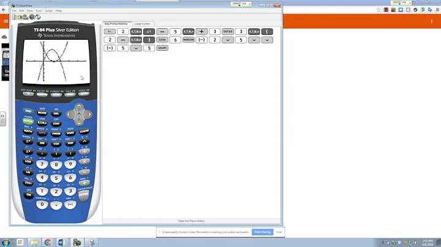Click the ENTER key on the calculator
Image resolution: width=441 pixels, height=247 pixels.
tap(84, 194)
